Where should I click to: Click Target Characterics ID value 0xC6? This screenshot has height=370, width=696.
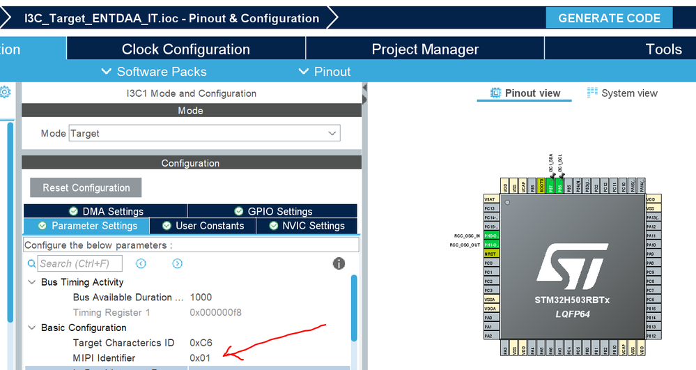point(201,342)
